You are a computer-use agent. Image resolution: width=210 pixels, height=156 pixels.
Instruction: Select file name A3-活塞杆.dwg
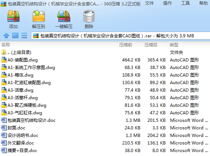(23, 97)
